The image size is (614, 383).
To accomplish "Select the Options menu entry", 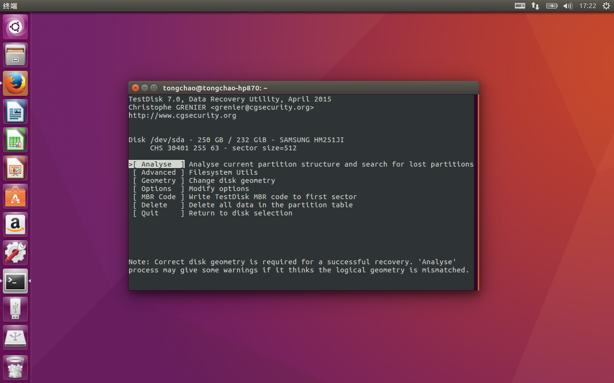I will click(x=191, y=189).
